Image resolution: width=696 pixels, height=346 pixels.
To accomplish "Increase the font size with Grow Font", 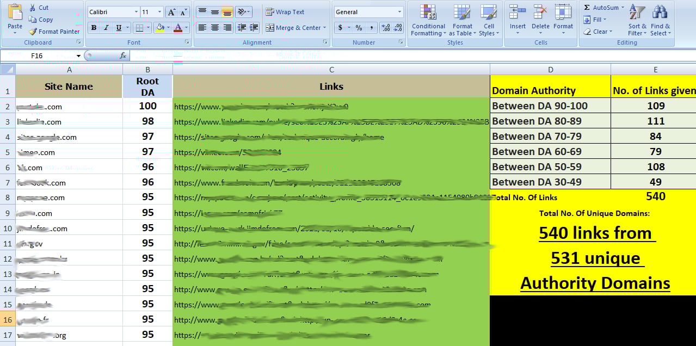I will pyautogui.click(x=171, y=12).
